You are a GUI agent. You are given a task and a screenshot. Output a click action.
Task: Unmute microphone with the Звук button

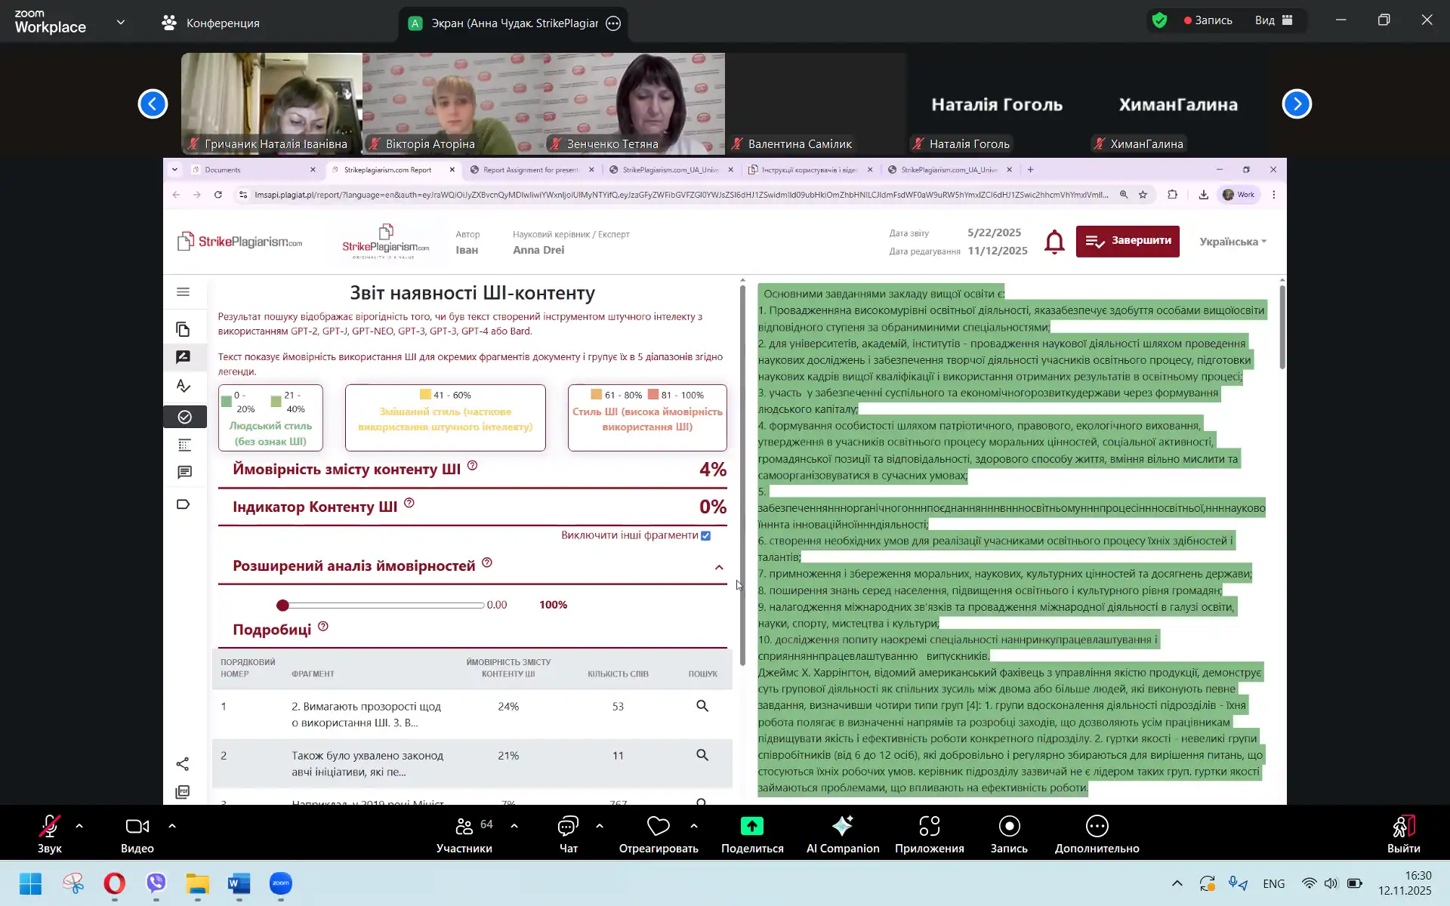click(50, 827)
